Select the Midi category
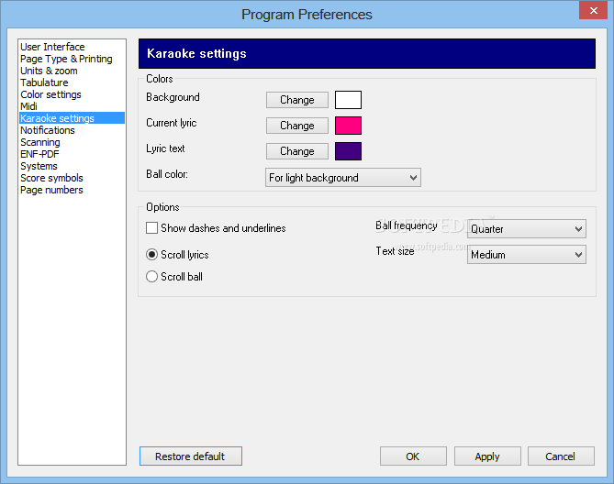This screenshot has height=484, width=614. (x=29, y=106)
